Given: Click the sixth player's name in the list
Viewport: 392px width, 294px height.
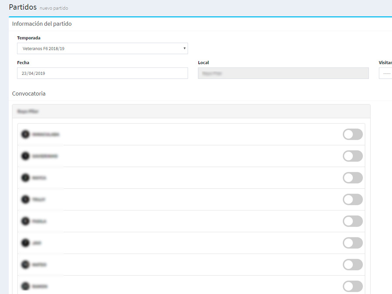Looking at the screenshot, I should coord(37,243).
